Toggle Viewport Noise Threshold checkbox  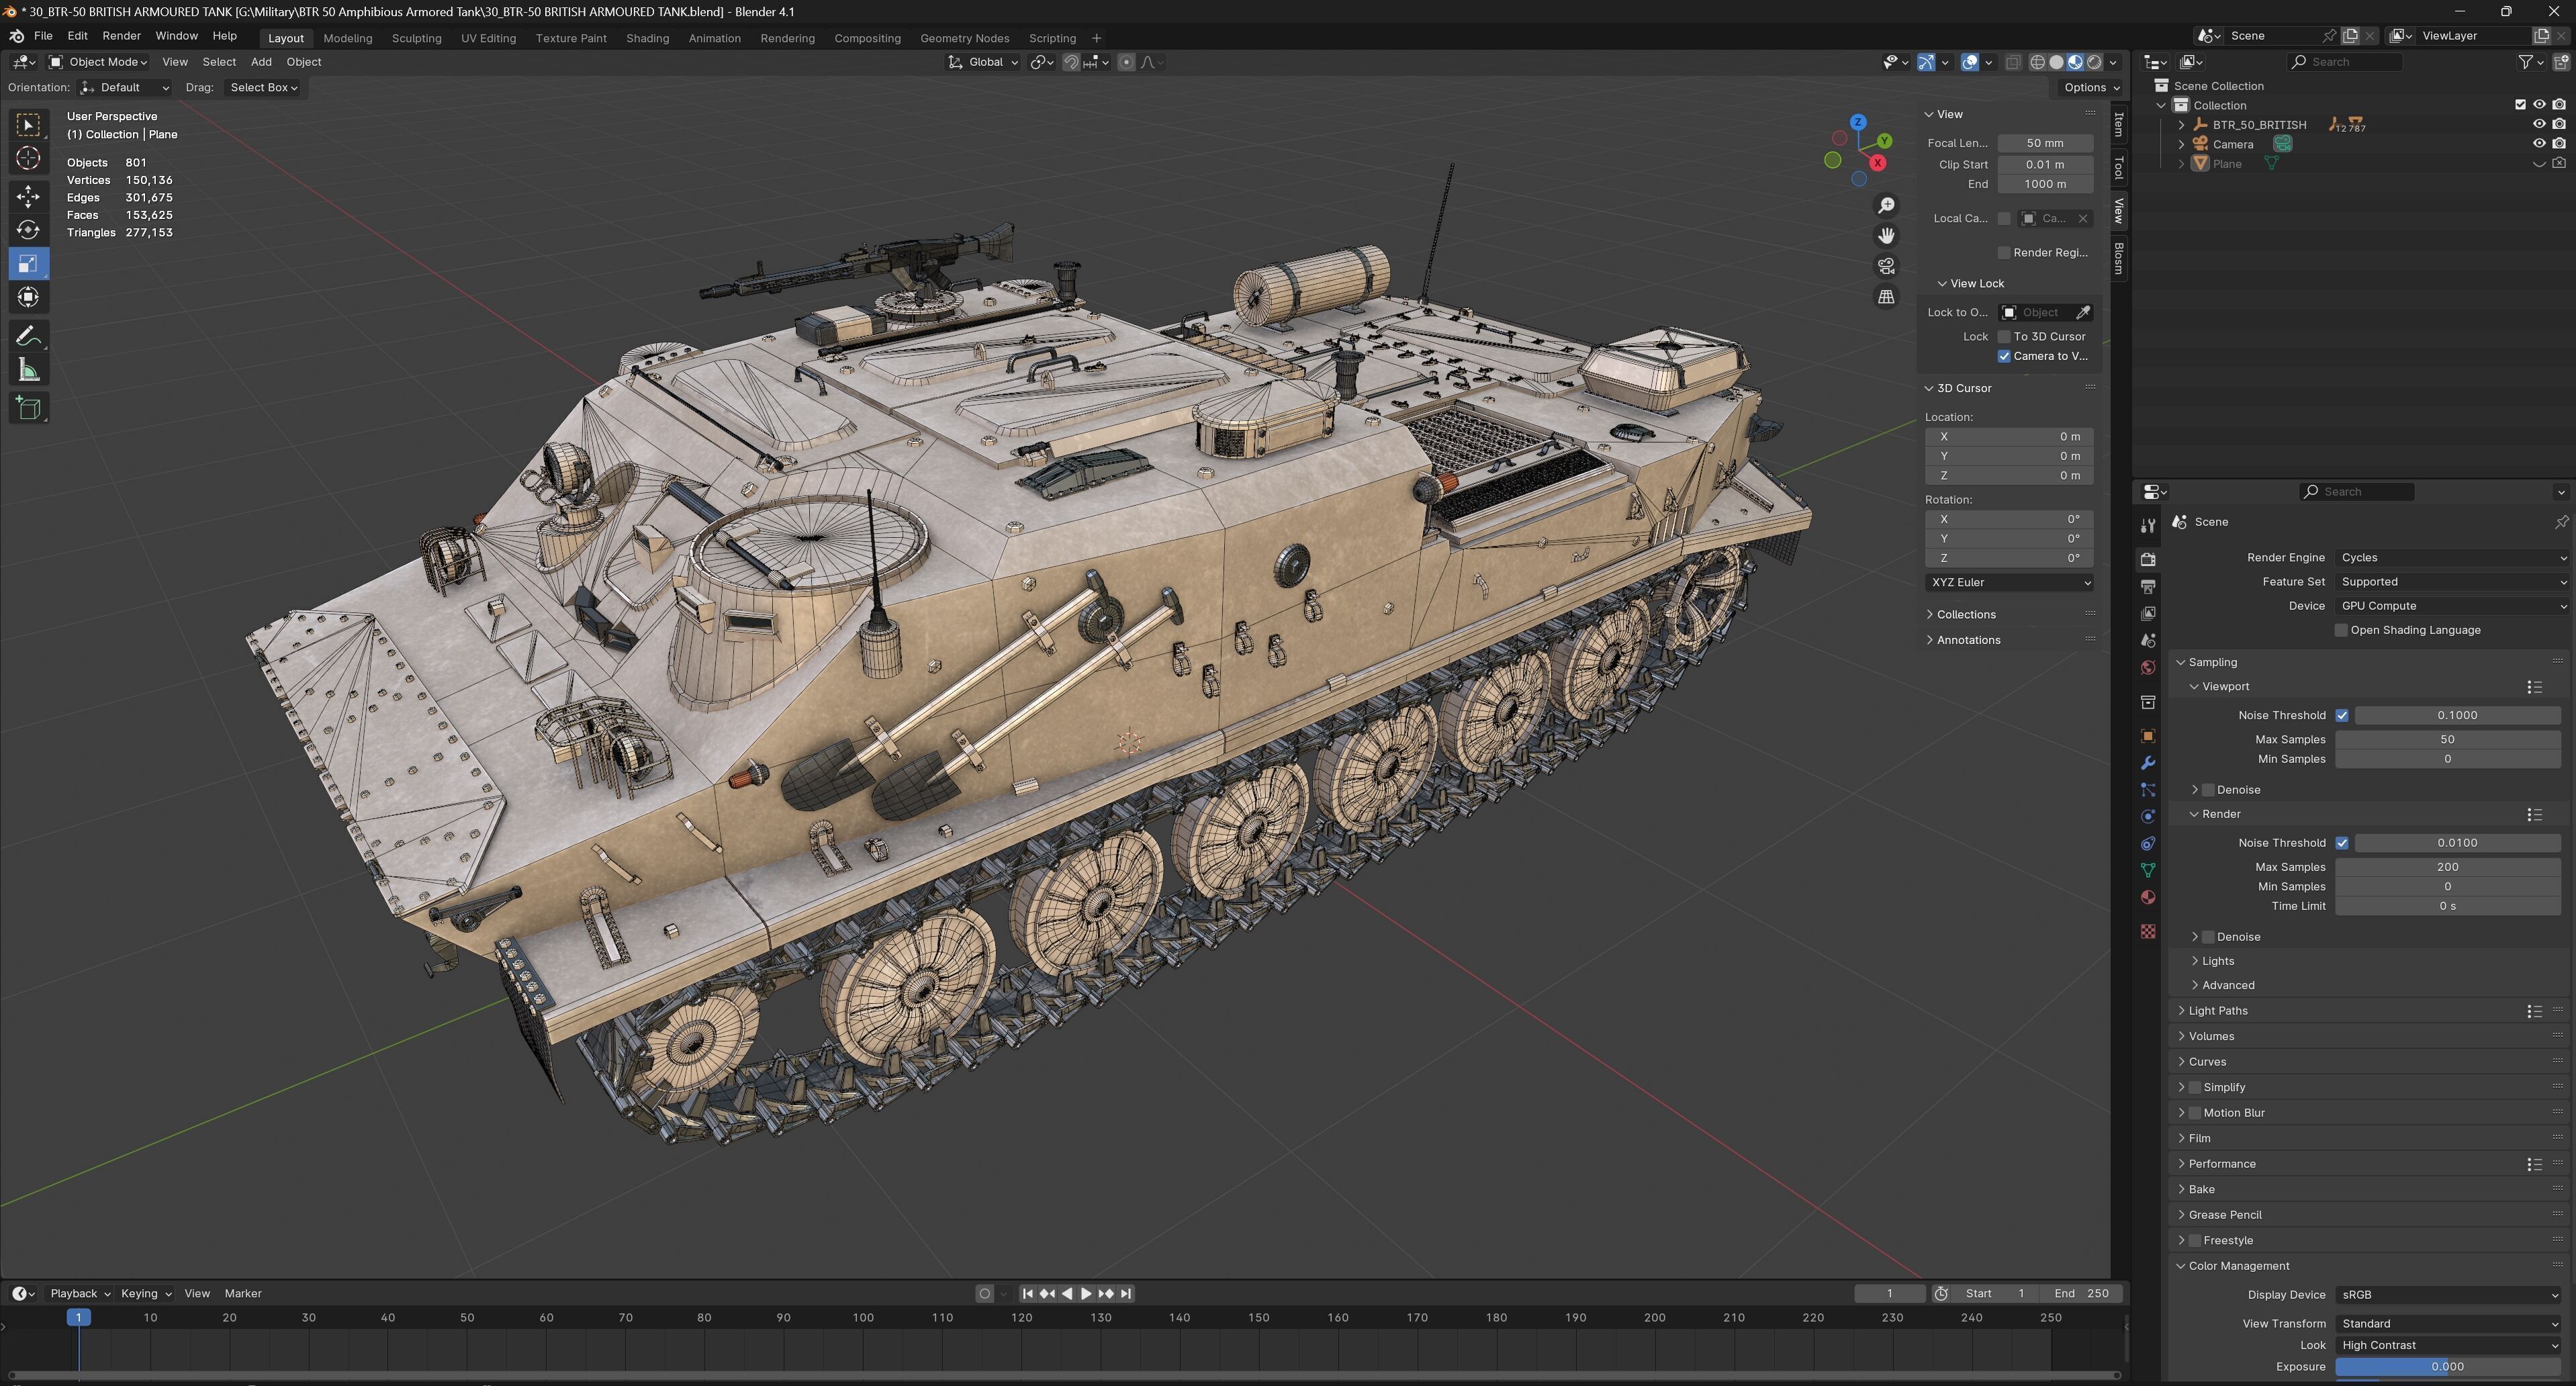point(2342,715)
